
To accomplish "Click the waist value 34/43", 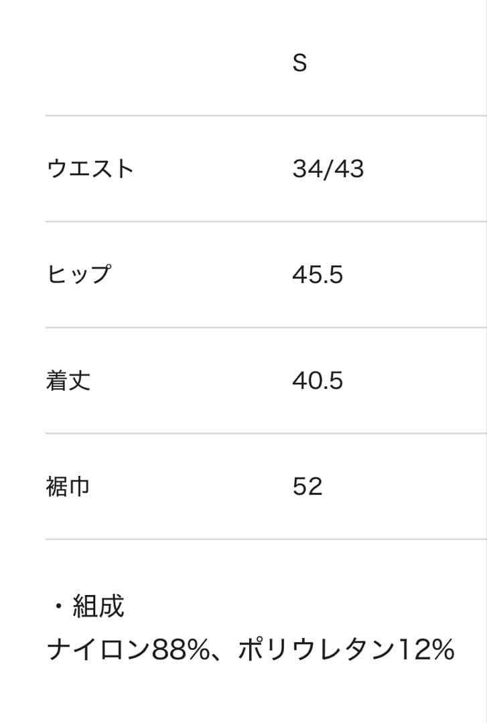I will 328,169.
